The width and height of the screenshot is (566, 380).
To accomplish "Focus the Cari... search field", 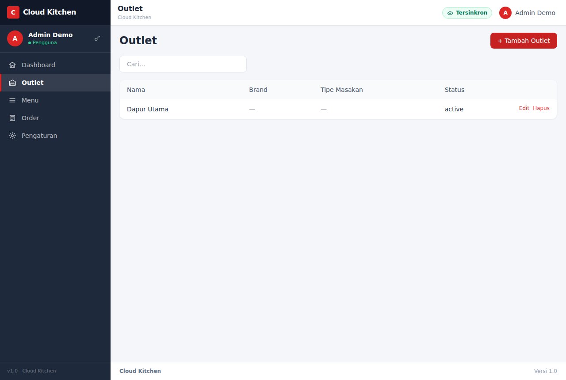I will pyautogui.click(x=183, y=64).
